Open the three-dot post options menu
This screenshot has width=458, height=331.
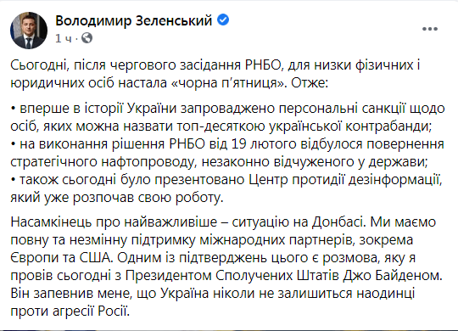coord(430,29)
